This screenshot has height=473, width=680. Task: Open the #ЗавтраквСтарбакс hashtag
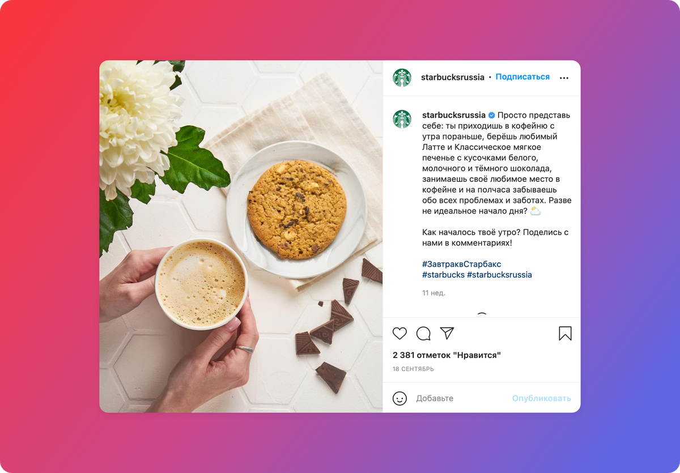point(462,264)
